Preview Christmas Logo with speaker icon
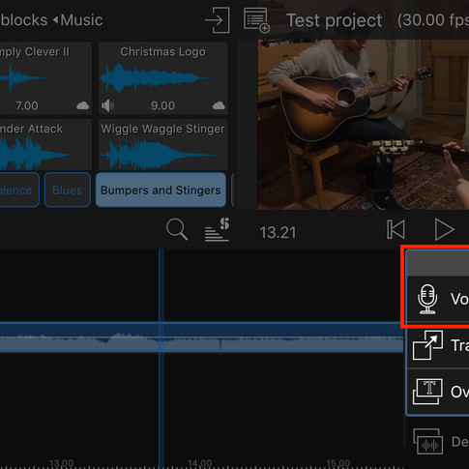The height and width of the screenshot is (469, 469). (107, 105)
